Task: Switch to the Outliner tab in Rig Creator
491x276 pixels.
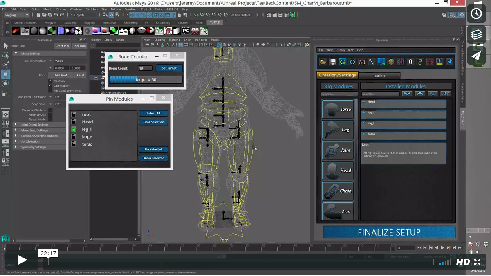Action: [379, 76]
